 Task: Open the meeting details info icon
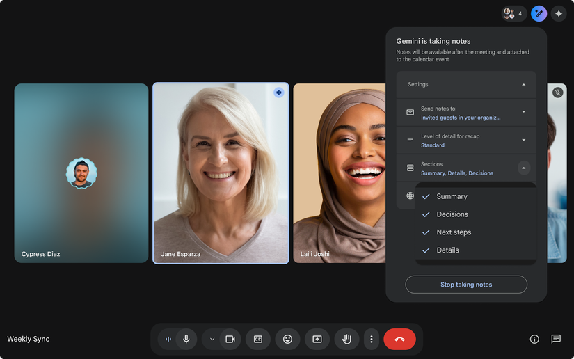(x=534, y=339)
